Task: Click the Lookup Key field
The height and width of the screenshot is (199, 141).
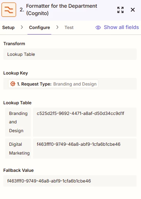Action: pos(70,84)
